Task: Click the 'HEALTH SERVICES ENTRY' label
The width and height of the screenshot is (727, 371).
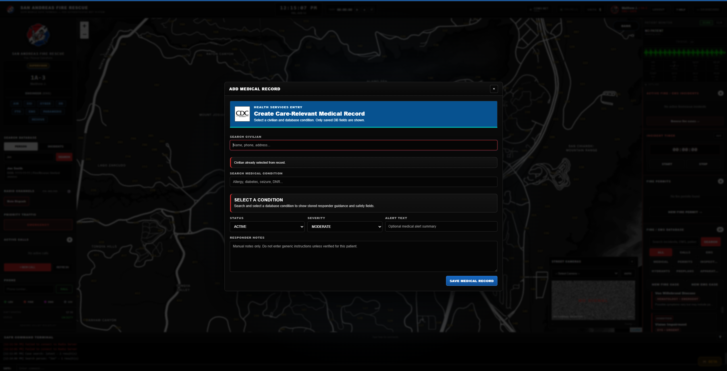Action: [x=278, y=107]
